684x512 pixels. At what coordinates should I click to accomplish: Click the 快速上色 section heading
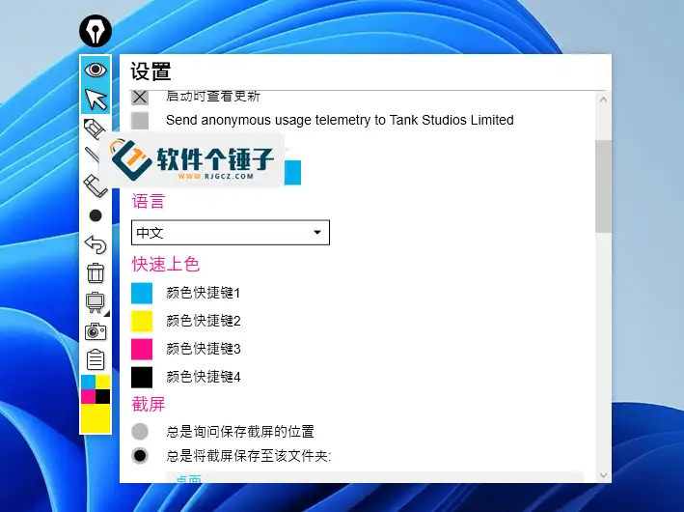point(166,265)
